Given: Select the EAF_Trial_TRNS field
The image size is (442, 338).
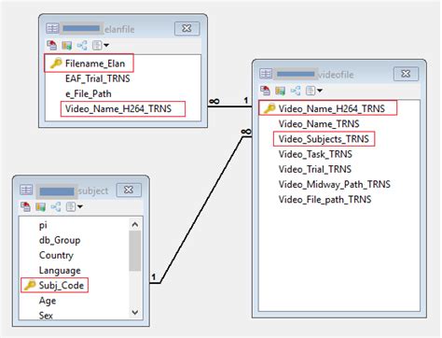Looking at the screenshot, I should point(98,78).
